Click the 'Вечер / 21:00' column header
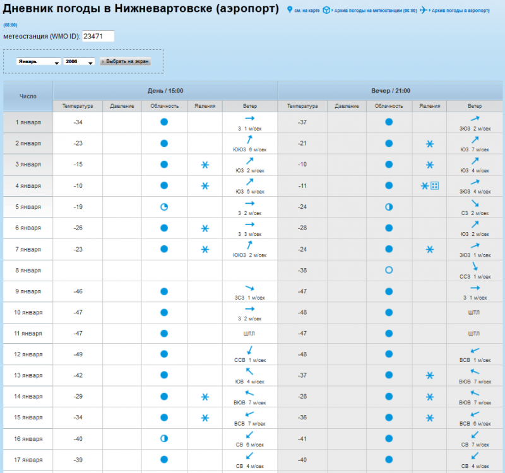Image resolution: width=505 pixels, height=473 pixels. coord(390,91)
